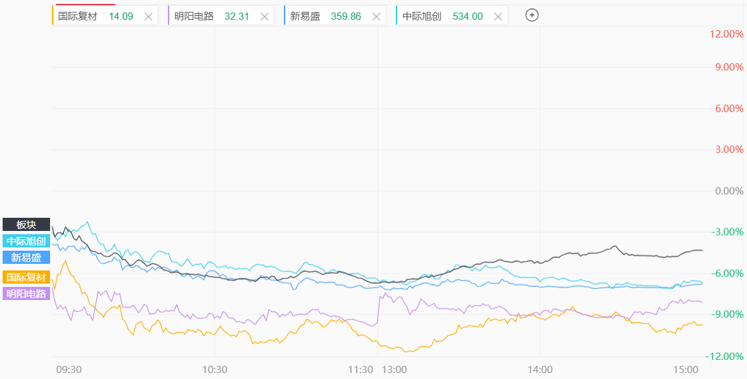Add a new comparison stock with plus icon
The height and width of the screenshot is (379, 747).
(x=532, y=16)
